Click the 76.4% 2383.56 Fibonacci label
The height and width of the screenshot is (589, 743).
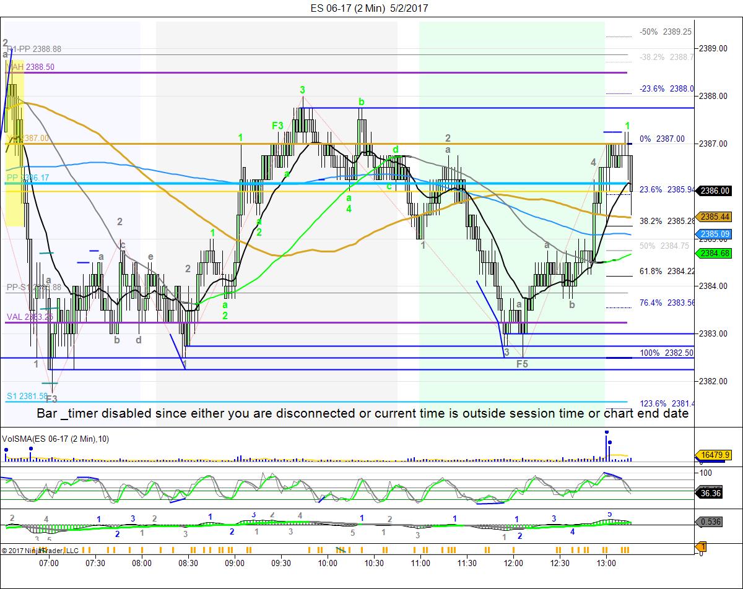pos(666,303)
